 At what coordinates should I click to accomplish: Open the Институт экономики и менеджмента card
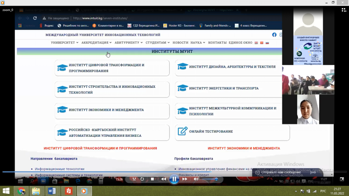[x=112, y=111]
